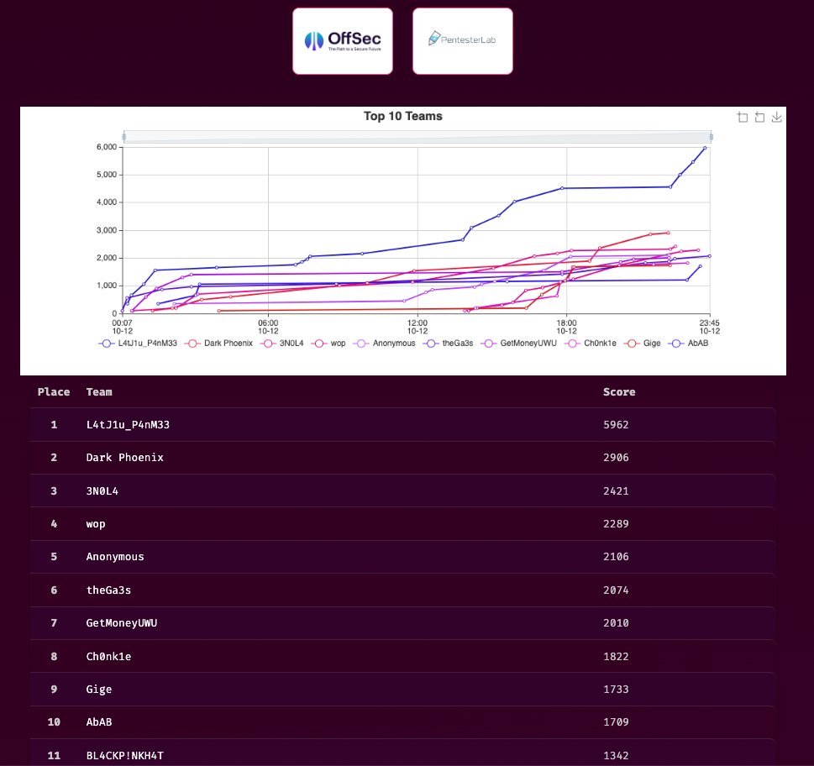Open team Dark Phoenix in the table
The image size is (814, 766).
click(x=124, y=458)
